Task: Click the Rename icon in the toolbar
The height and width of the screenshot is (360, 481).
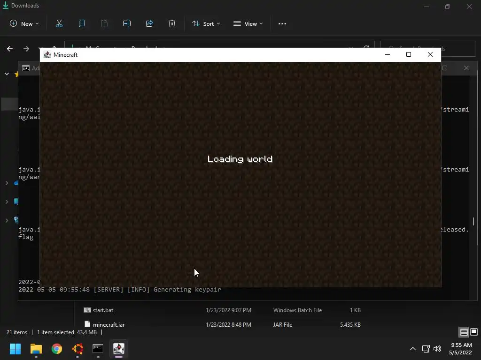Action: pos(127,23)
